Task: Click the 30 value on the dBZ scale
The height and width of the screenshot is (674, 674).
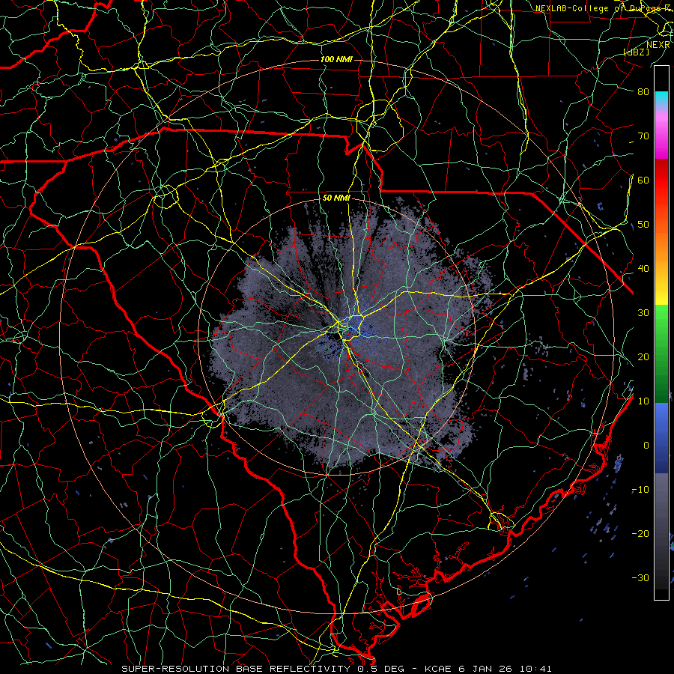Action: (643, 313)
